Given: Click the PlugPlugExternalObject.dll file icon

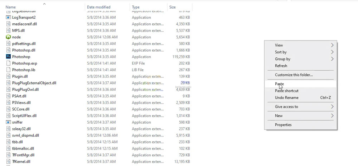Looking at the screenshot, I should pyautogui.click(x=8, y=83).
